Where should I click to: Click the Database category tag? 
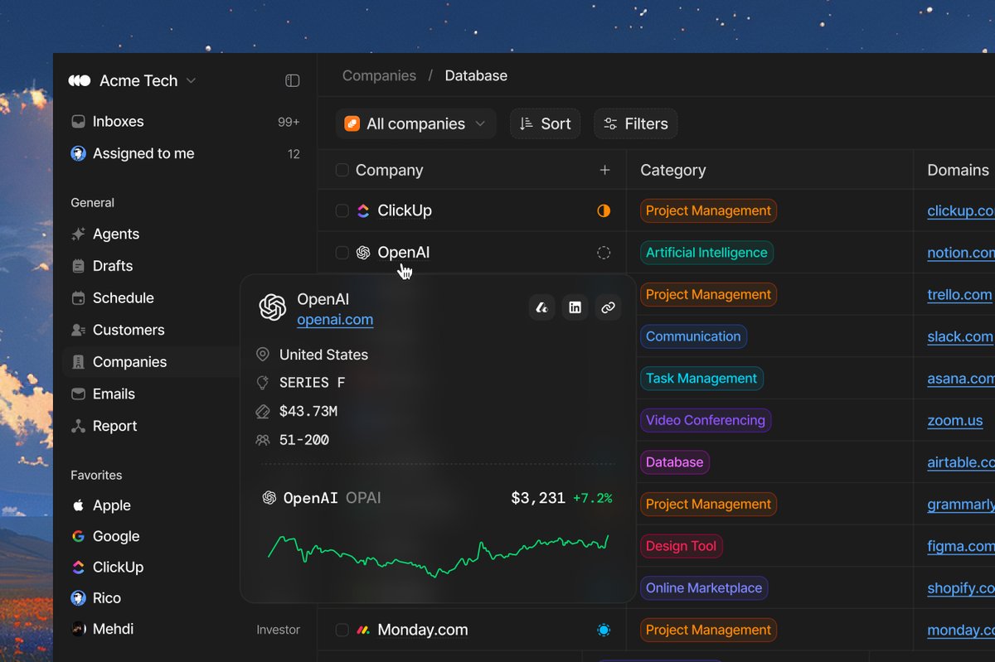pos(674,462)
